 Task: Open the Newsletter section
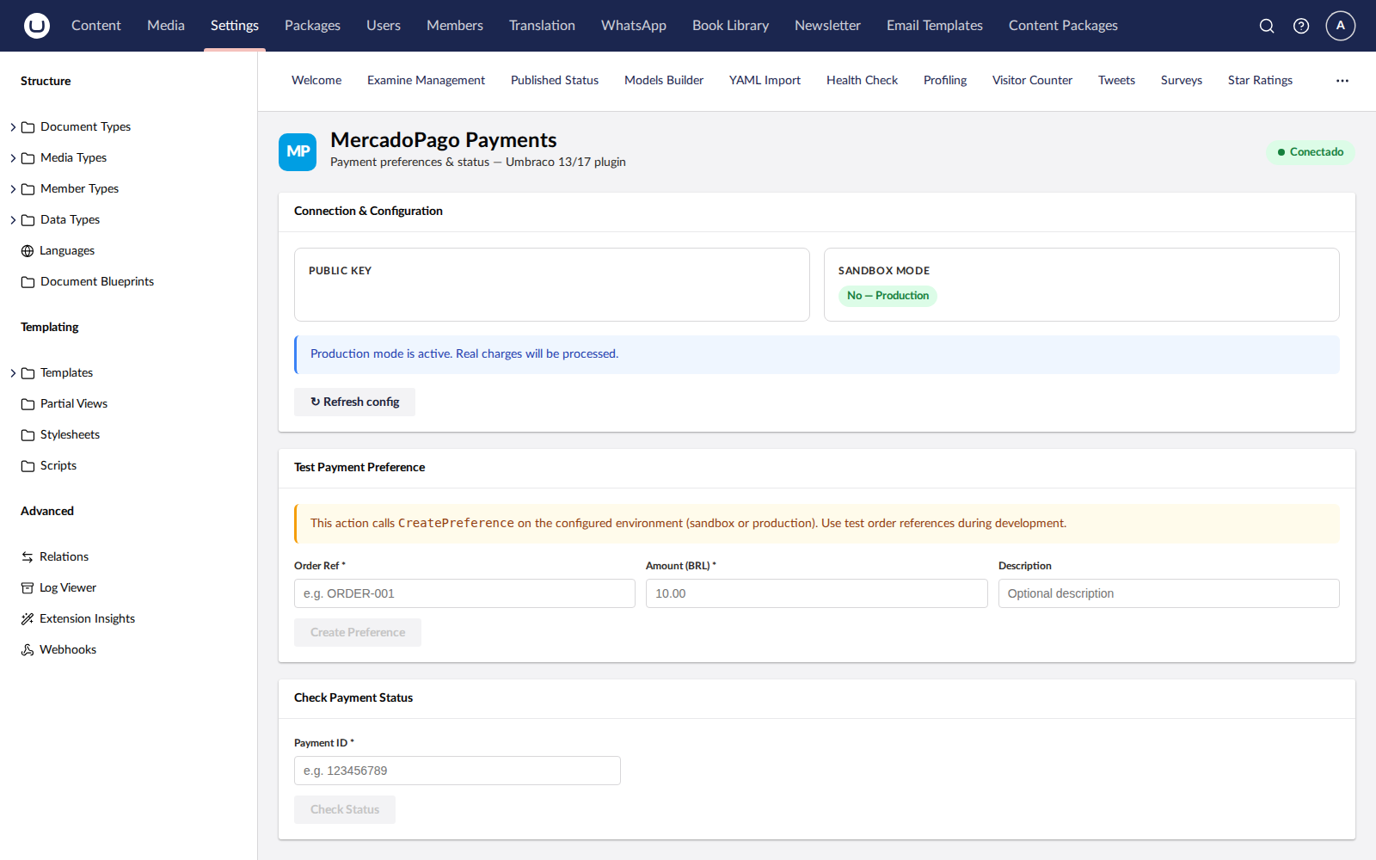coord(827,26)
